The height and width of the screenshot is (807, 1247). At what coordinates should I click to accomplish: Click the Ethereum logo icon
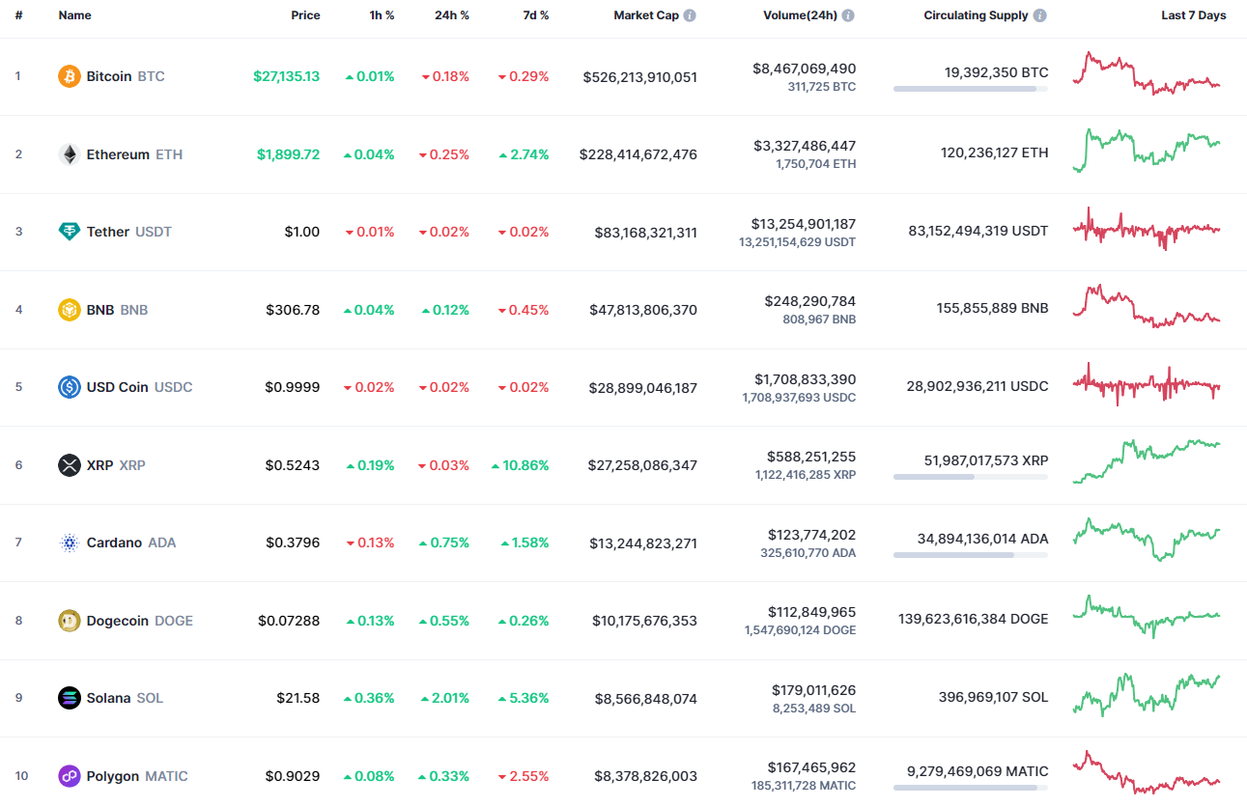tap(67, 153)
